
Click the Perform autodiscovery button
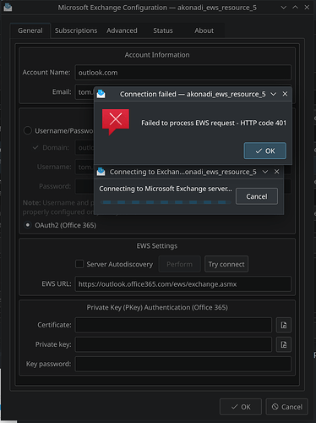179,264
